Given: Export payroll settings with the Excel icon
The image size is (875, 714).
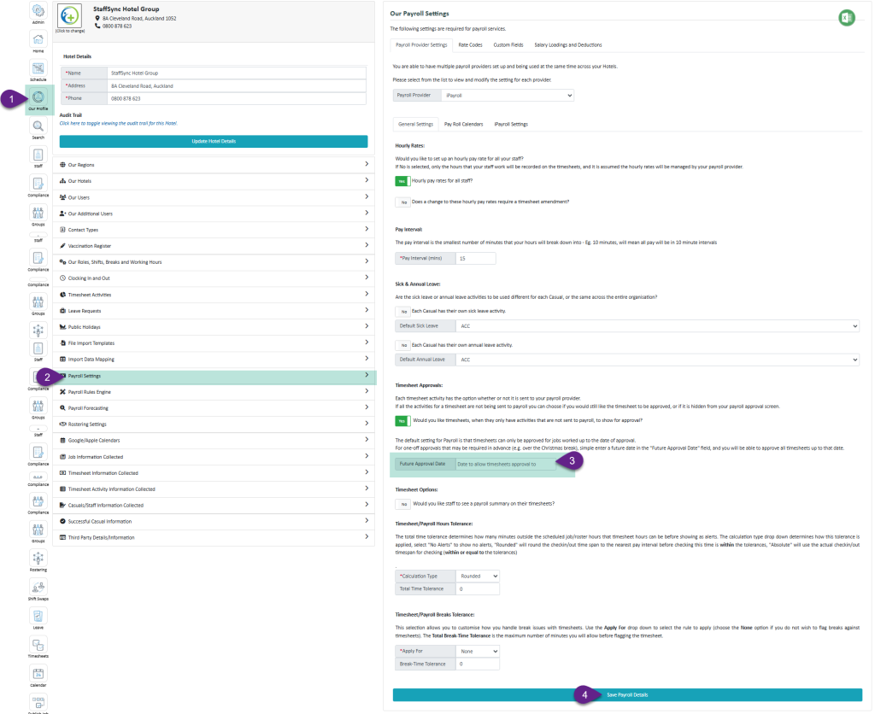Looking at the screenshot, I should [x=846, y=18].
